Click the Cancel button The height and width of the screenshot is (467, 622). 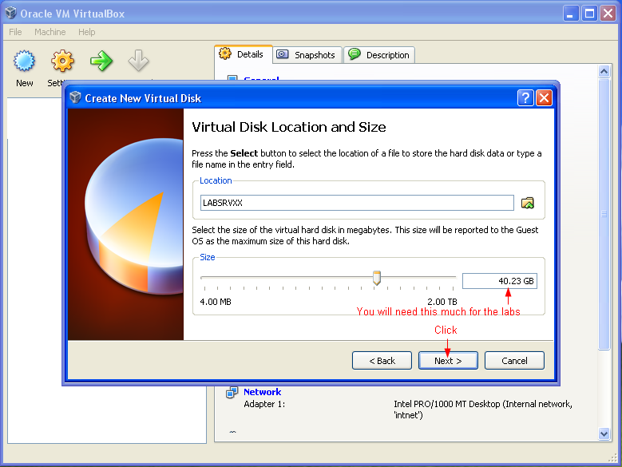point(514,360)
